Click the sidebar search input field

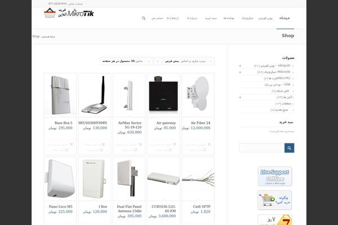(x=262, y=148)
